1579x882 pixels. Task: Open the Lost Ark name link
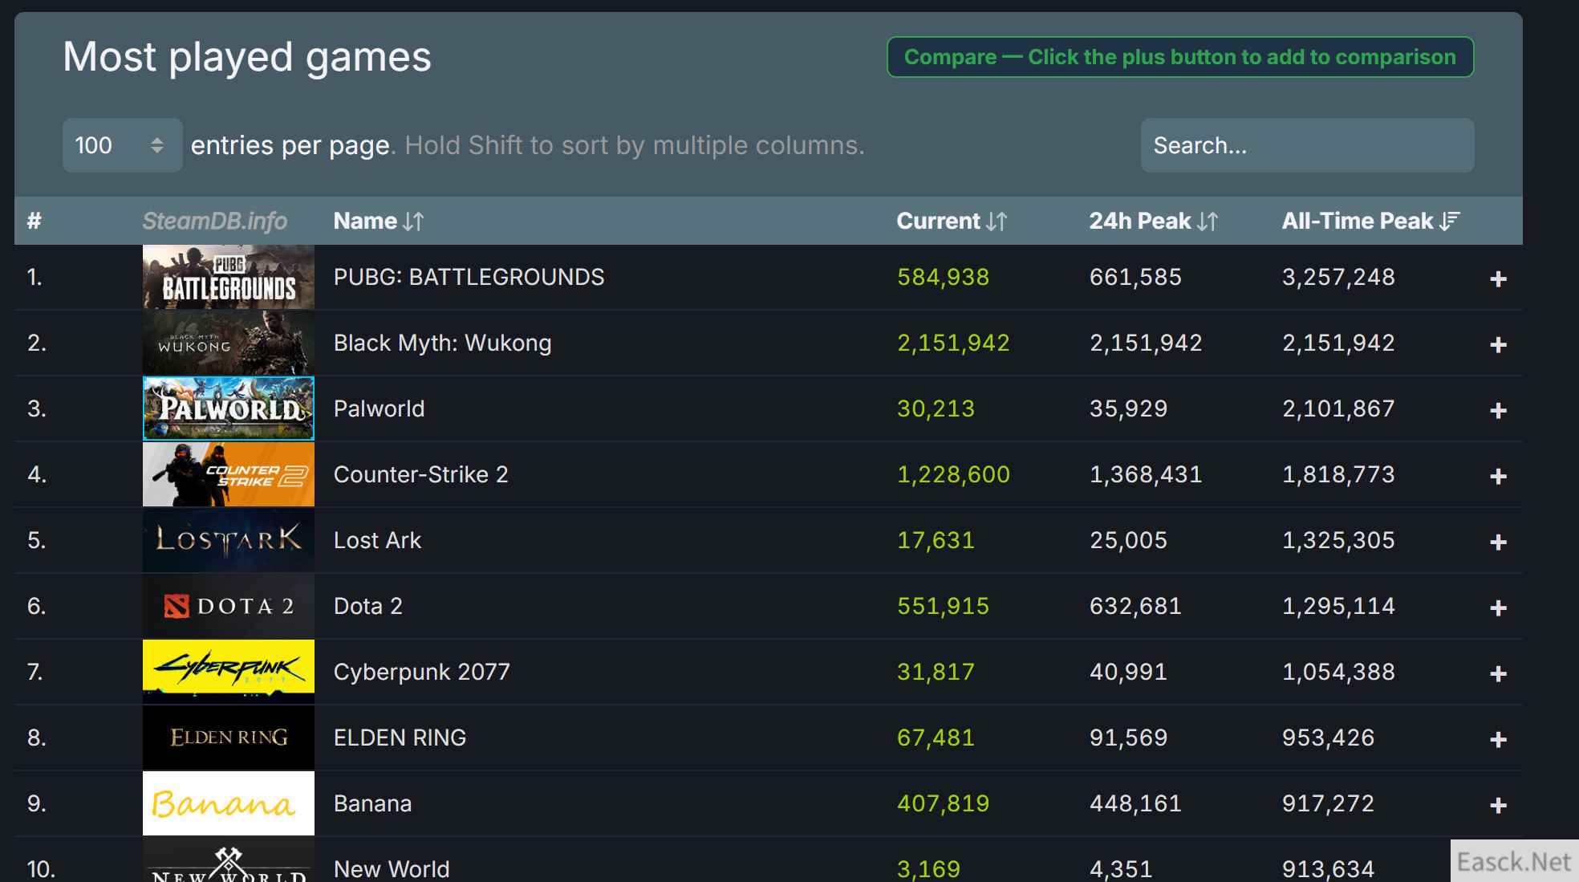click(377, 540)
